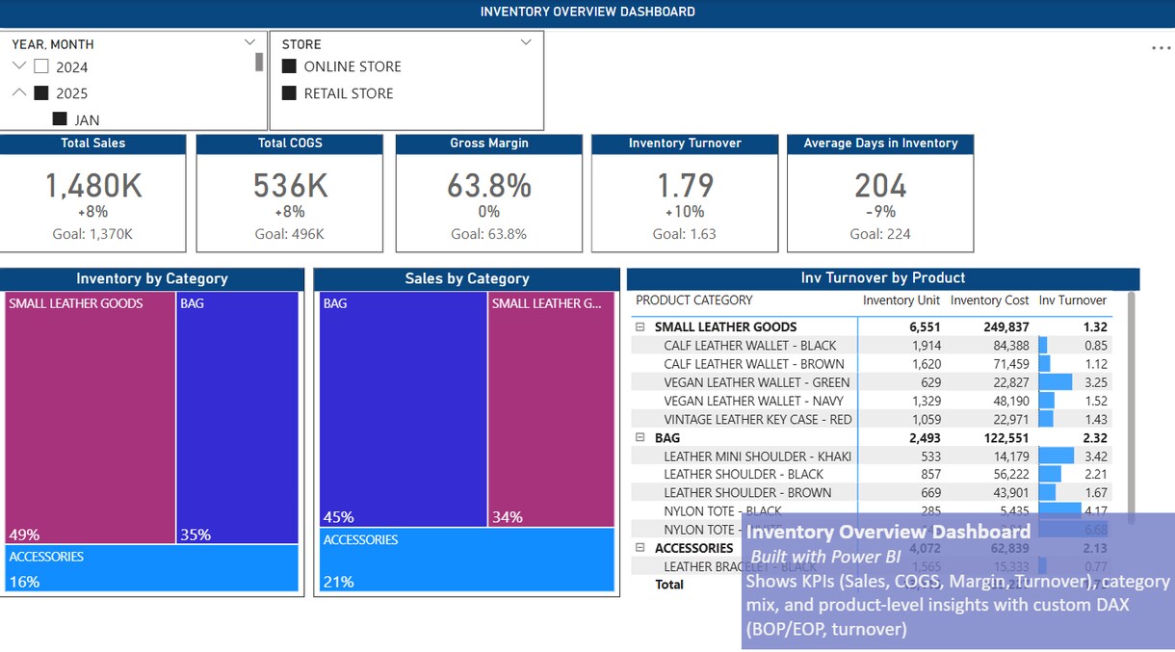Toggle the JAN month checkbox
Viewport: 1175px width, 652px height.
60,119
